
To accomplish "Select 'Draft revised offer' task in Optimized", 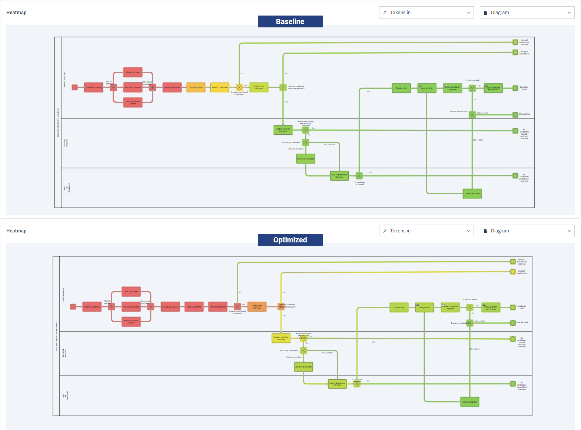I will (x=470, y=402).
